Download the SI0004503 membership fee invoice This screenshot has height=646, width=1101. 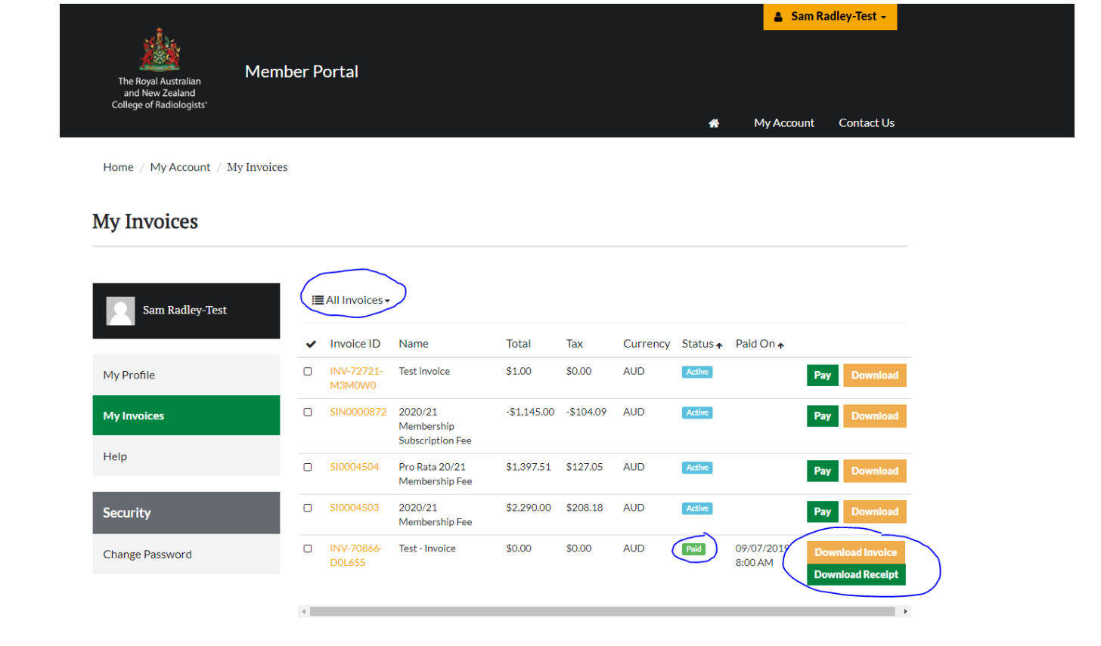coord(874,512)
